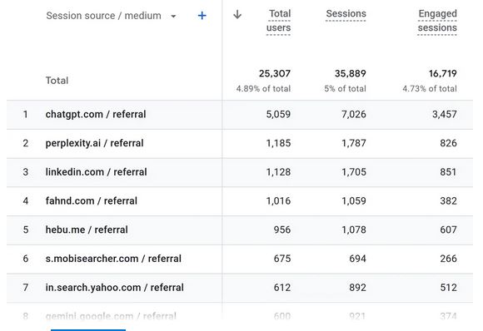Screen dimensions: 483x331
Task: Click hebu.me engaged sessions value 607
Action: (x=448, y=230)
